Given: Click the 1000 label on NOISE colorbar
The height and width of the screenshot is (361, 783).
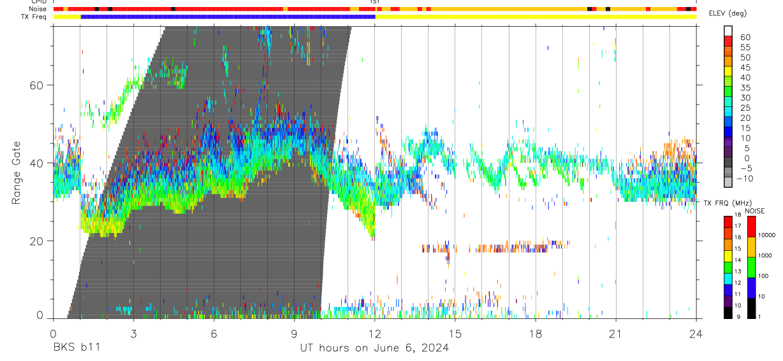Looking at the screenshot, I should [765, 255].
